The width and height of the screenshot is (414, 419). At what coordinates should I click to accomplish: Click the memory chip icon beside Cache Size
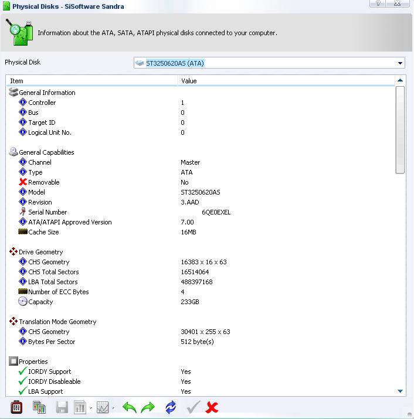[23, 231]
